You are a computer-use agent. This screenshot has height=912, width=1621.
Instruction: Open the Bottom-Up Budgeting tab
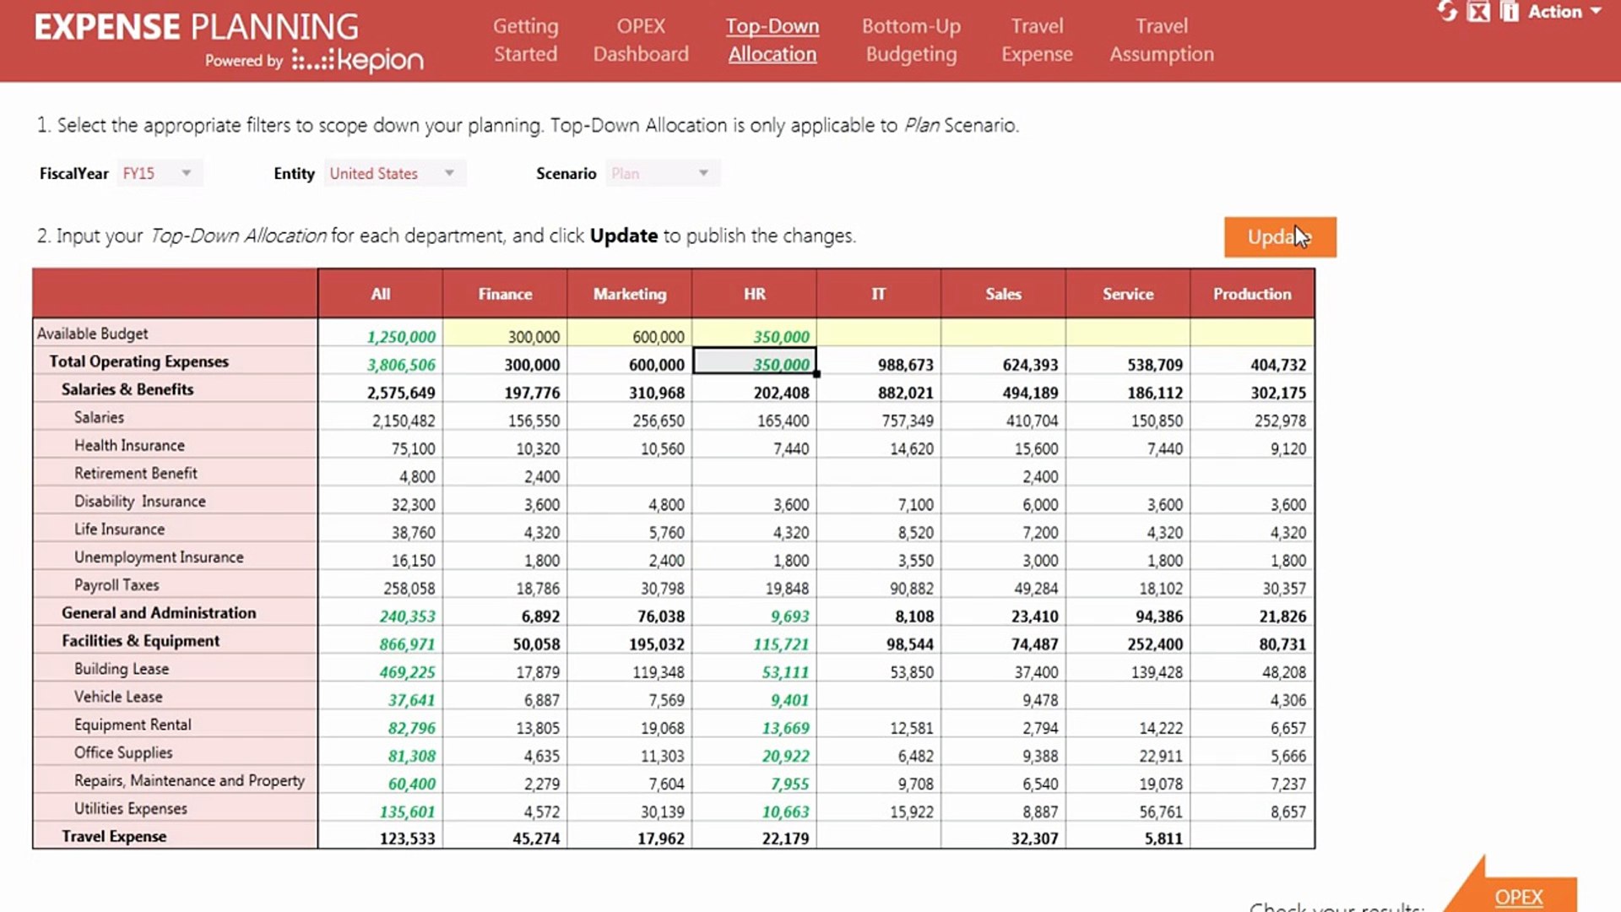(x=911, y=40)
